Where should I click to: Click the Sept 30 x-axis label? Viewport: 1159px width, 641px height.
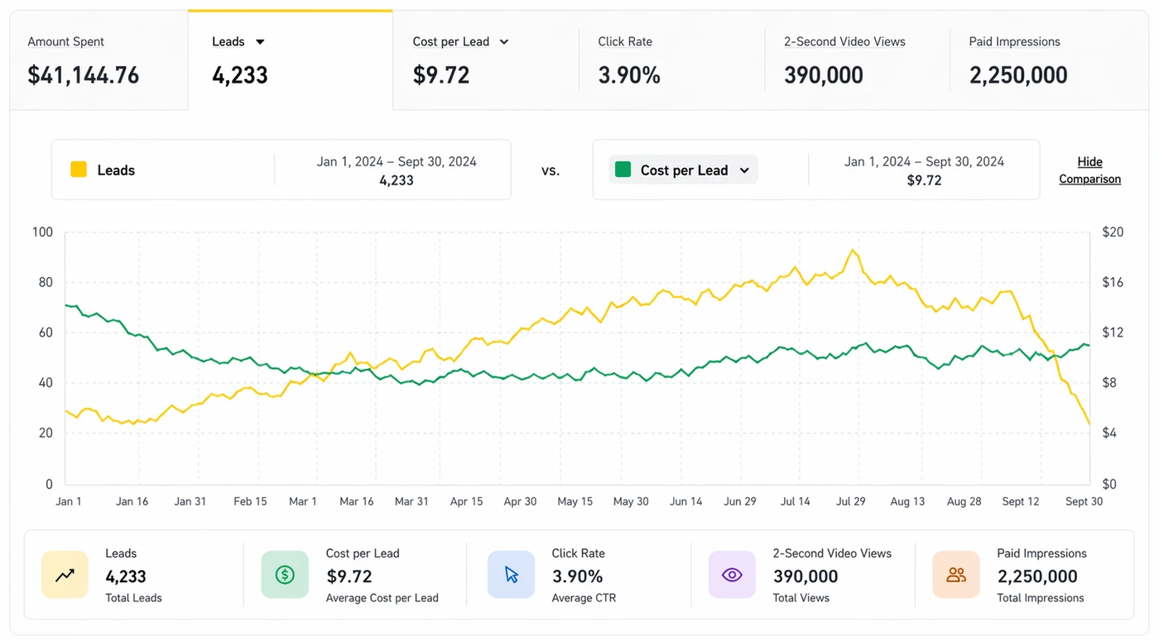coord(1084,501)
